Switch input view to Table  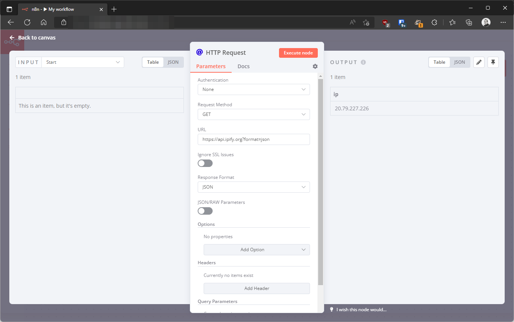[x=153, y=62]
